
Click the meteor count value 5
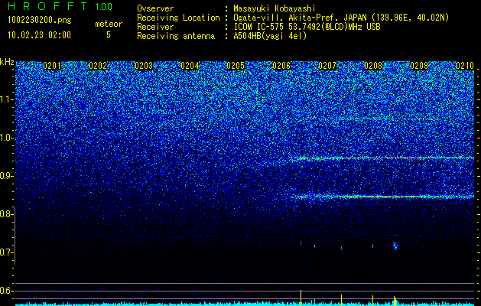pyautogui.click(x=109, y=35)
